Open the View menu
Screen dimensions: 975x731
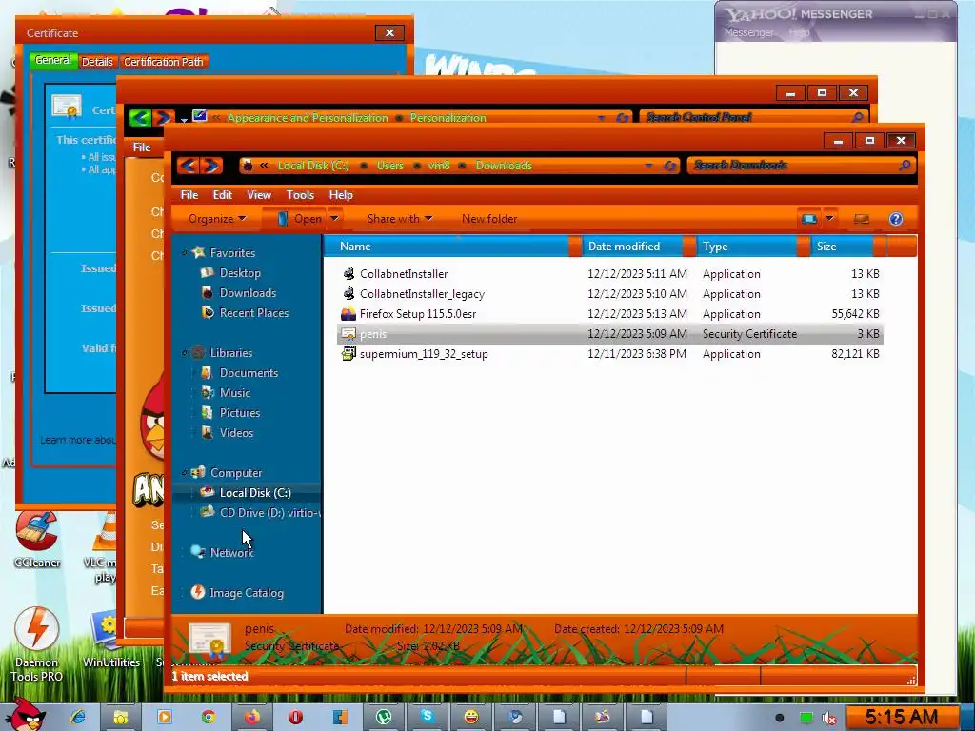pyautogui.click(x=259, y=194)
